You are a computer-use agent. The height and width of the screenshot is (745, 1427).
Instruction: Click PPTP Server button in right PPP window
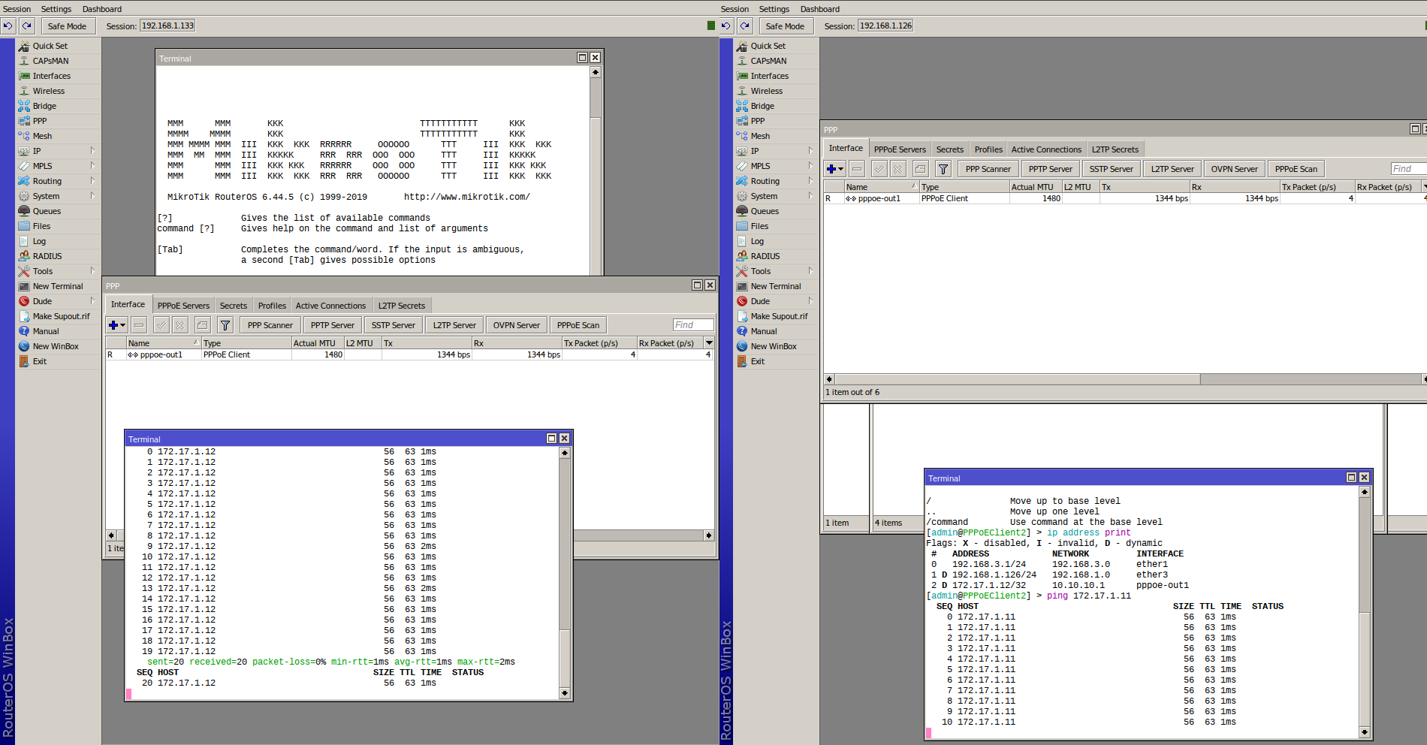click(x=1051, y=169)
